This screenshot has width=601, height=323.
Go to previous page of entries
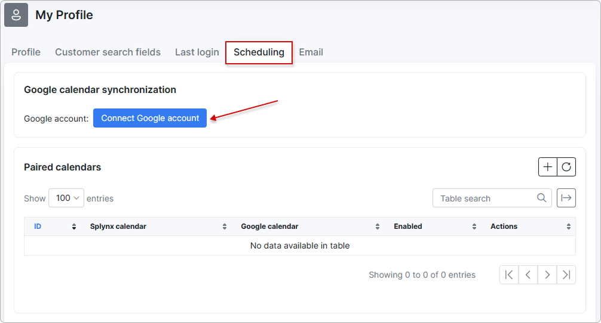tap(528, 275)
